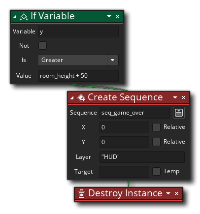Click the Destroy Instance trash can icon
The image size is (200, 214).
click(x=81, y=194)
